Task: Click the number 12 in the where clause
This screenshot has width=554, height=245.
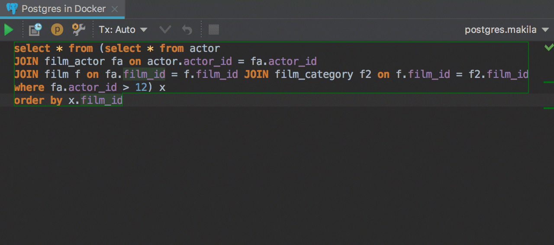Action: [141, 87]
